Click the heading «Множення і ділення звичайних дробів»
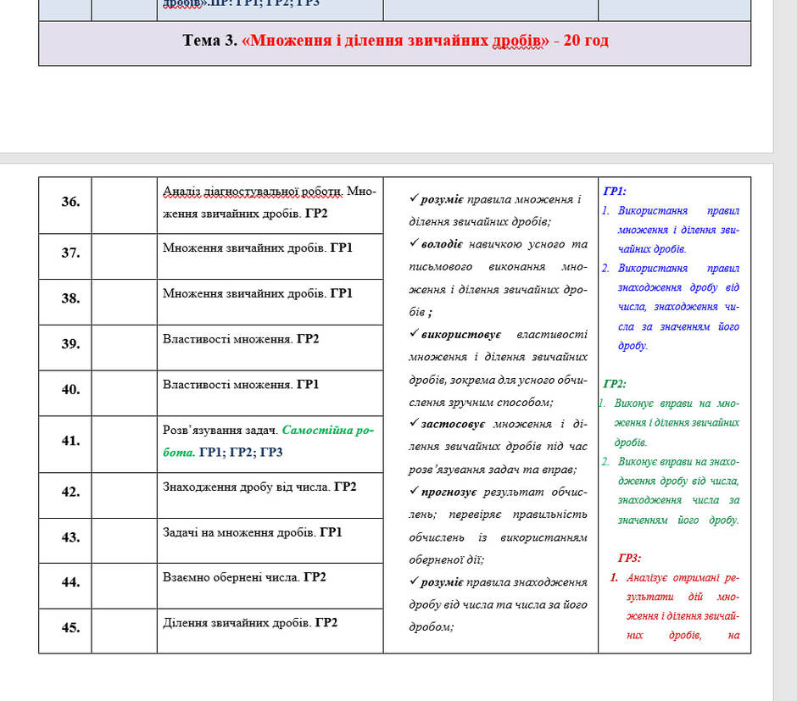This screenshot has width=797, height=701. point(395,40)
